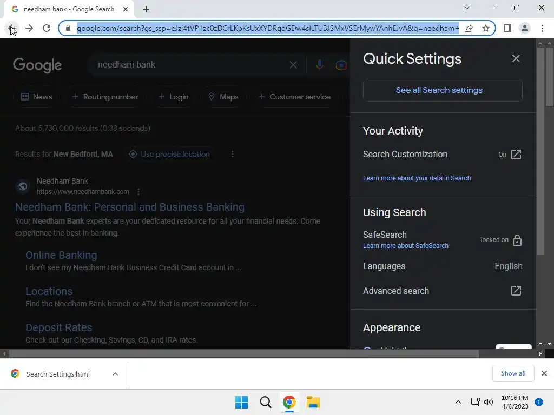Click the www.needhambank.com URL text
This screenshot has height=415, width=554.
click(x=83, y=192)
